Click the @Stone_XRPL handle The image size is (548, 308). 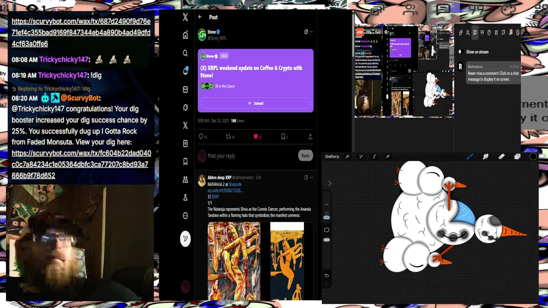click(217, 38)
